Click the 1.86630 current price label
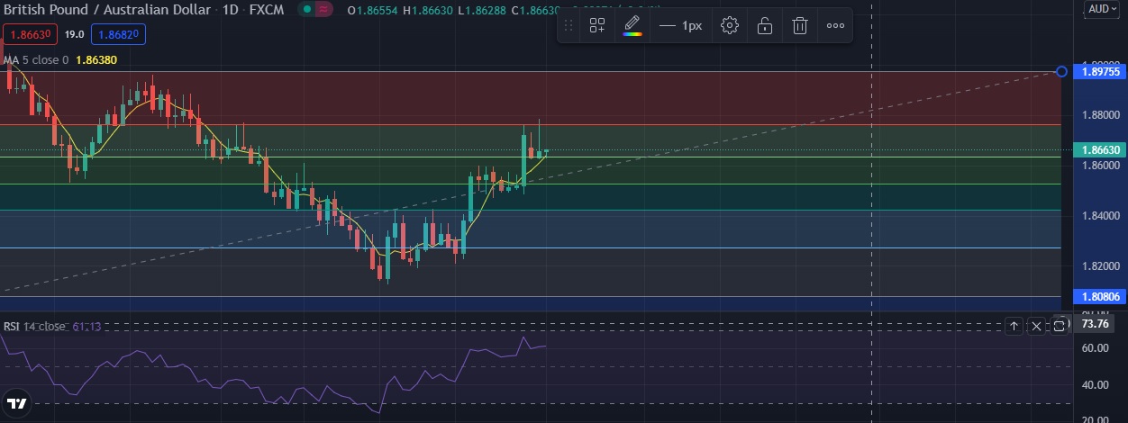Screen dimensions: 1128x423 (1101, 150)
